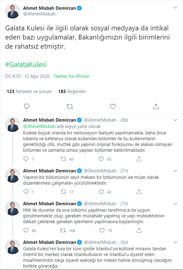The height and width of the screenshot is (270, 183).
Task: Open the #GalataKulesi hashtag
Action: (x=26, y=65)
